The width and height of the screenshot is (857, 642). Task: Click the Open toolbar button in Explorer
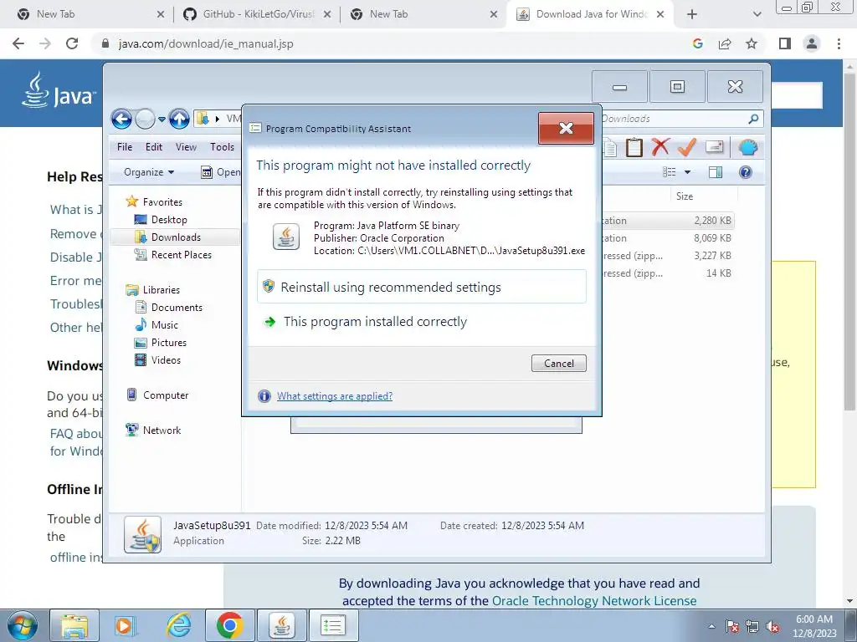pos(221,172)
